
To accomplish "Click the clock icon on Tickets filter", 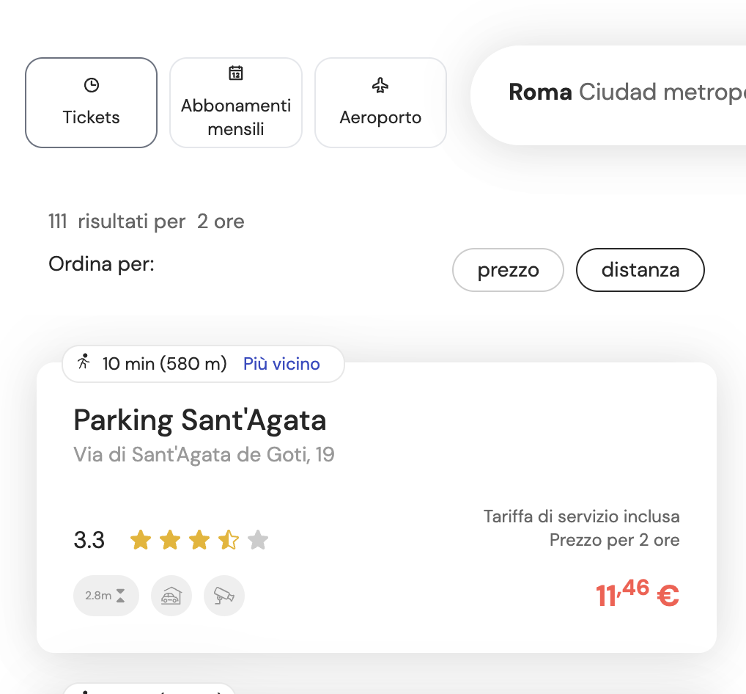I will pos(91,84).
